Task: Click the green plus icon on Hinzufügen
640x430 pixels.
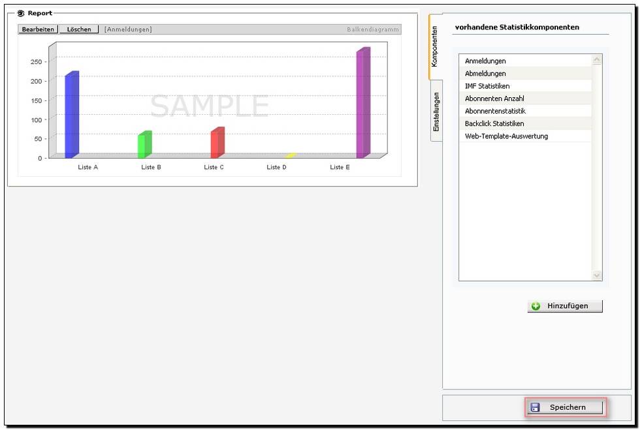Action: [536, 306]
